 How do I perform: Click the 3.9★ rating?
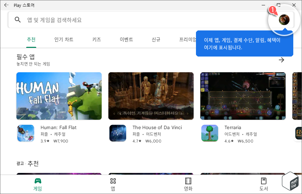coord(45,141)
